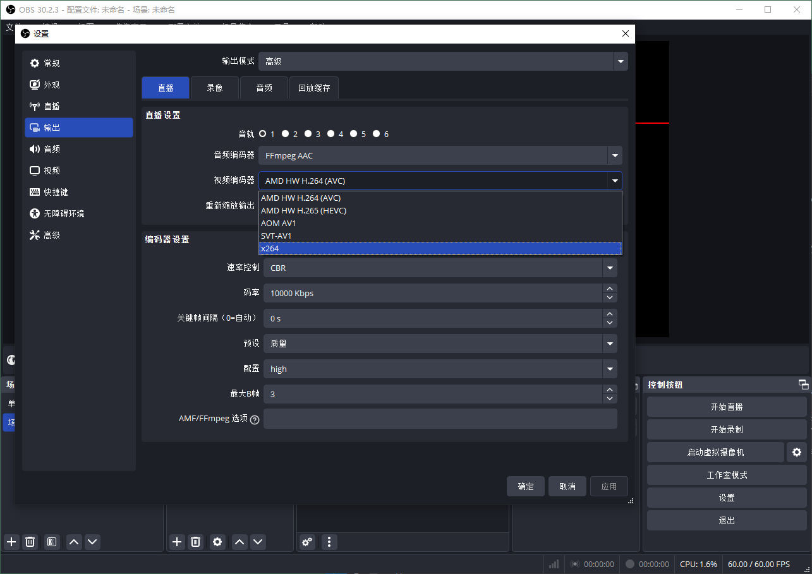This screenshot has height=574, width=812.
Task: Select audio track 6 radio button
Action: [377, 134]
